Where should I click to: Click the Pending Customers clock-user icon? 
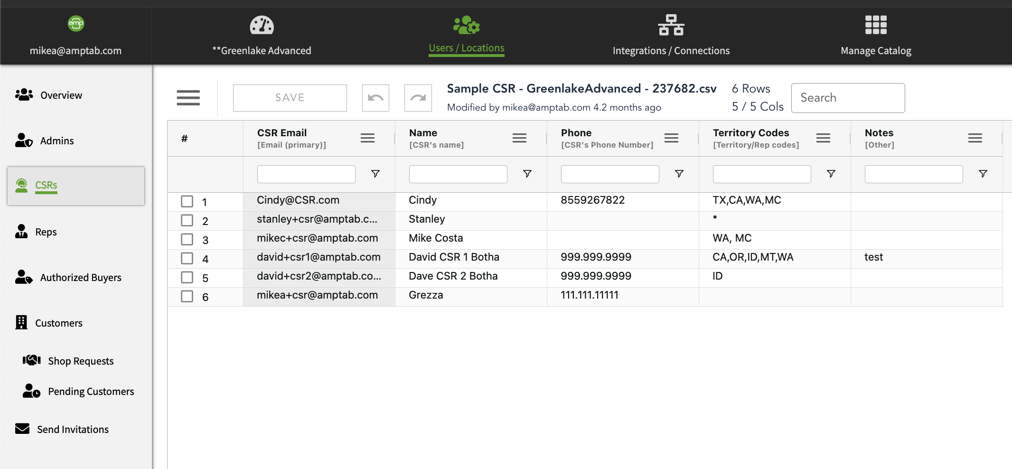coord(32,391)
